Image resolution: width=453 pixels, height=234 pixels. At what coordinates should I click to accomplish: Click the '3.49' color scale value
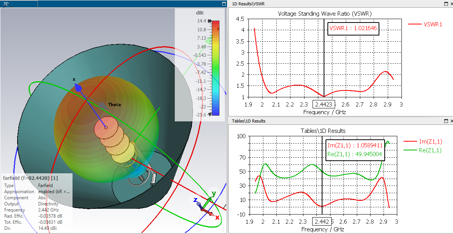click(202, 47)
